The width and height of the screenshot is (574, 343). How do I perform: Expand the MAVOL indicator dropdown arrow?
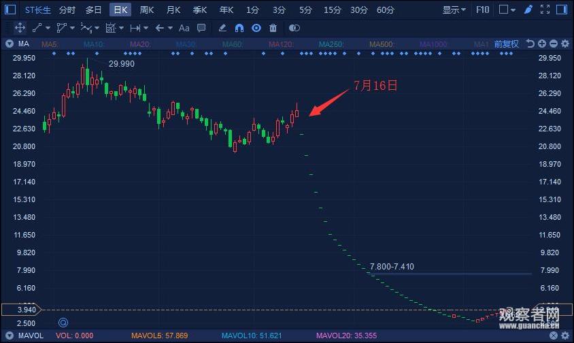[x=10, y=336]
